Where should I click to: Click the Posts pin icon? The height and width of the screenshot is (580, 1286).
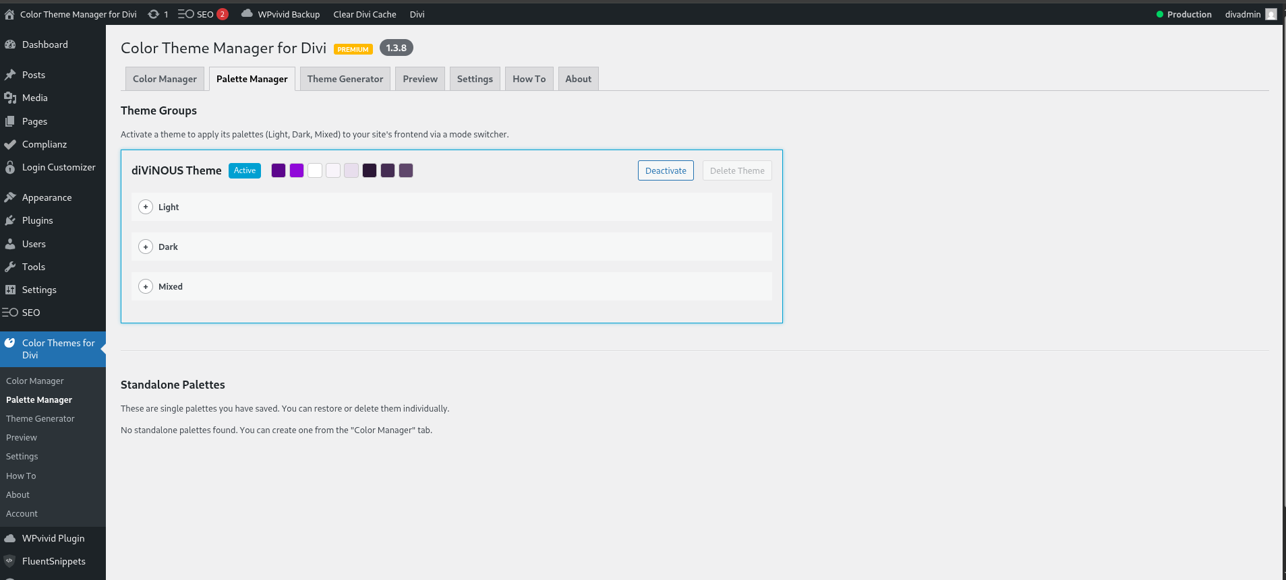(x=10, y=75)
